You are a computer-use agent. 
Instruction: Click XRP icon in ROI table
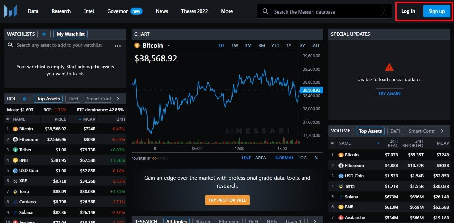point(15,181)
